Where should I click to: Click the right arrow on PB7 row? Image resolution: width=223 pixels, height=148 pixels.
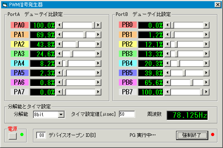point(206,92)
